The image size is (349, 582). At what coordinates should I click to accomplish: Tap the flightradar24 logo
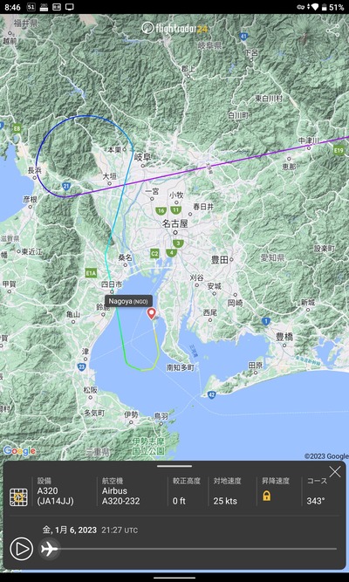tap(174, 28)
